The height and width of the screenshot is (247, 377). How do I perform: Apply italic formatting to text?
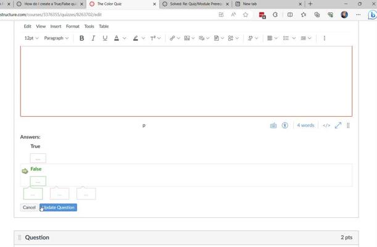(93, 38)
